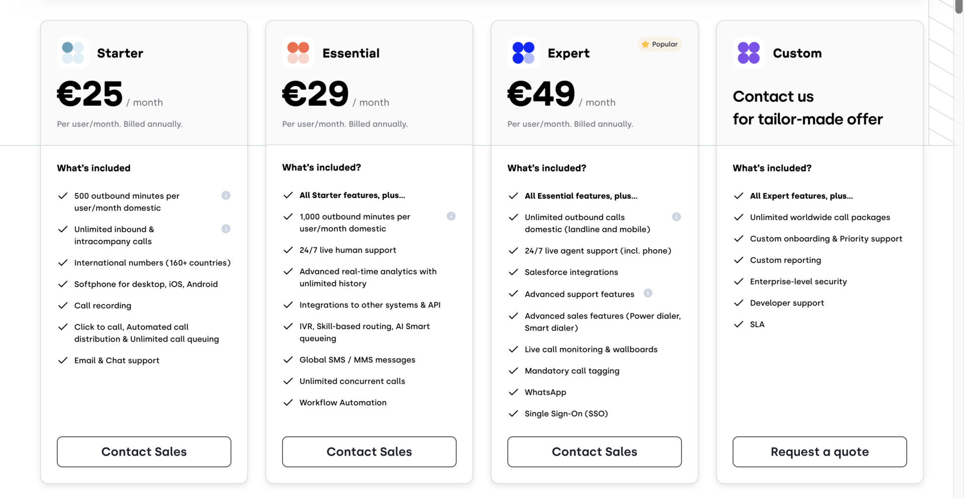Open info tooltip for 500 outbound minutes
Image resolution: width=964 pixels, height=499 pixels.
225,196
